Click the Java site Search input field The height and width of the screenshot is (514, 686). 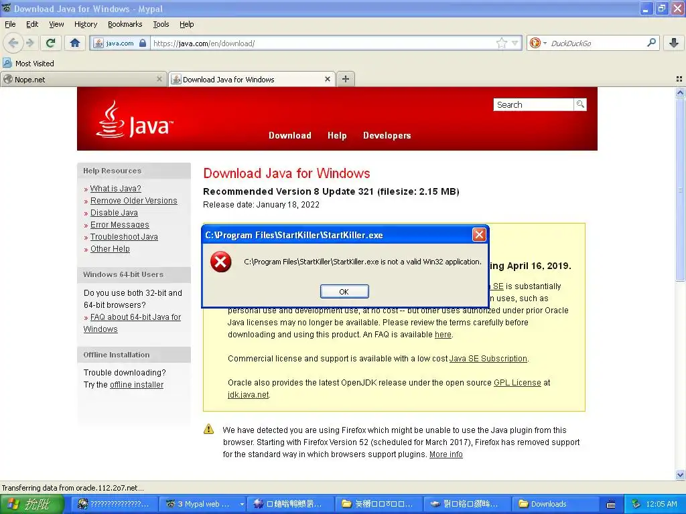point(533,104)
